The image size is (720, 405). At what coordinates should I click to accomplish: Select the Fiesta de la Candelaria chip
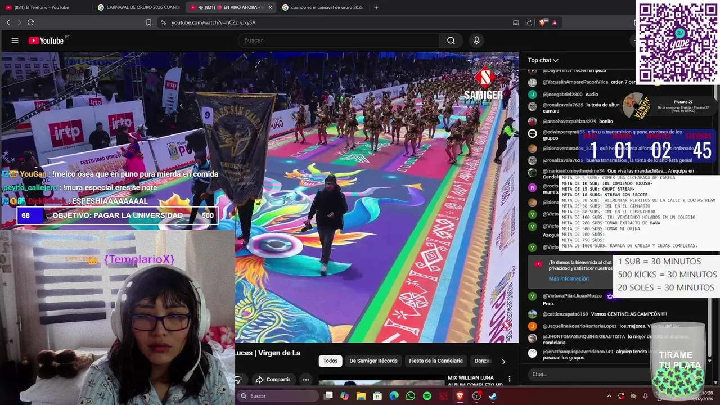point(436,361)
